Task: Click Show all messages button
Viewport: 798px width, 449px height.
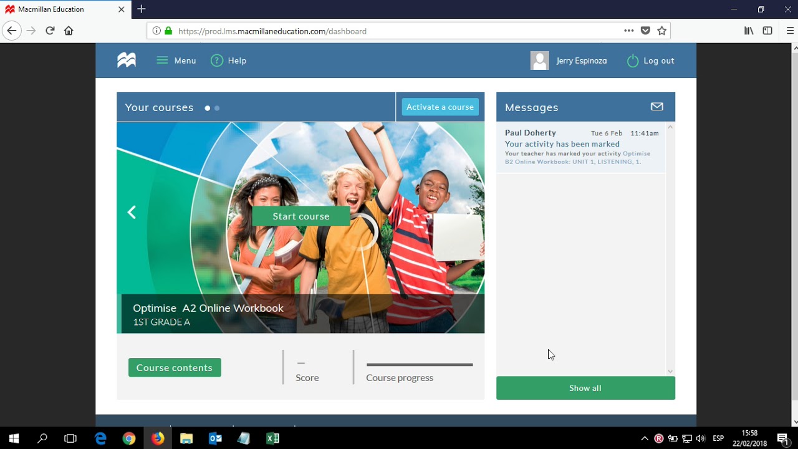Action: pos(585,388)
